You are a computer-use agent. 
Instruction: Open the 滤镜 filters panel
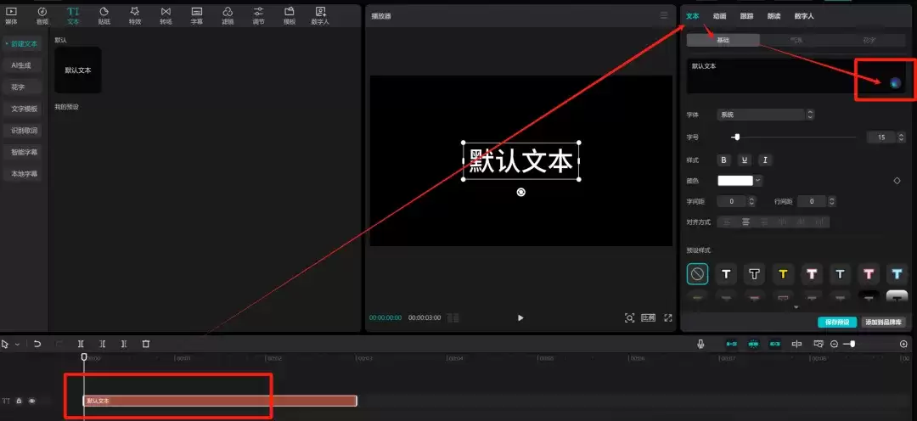point(228,16)
